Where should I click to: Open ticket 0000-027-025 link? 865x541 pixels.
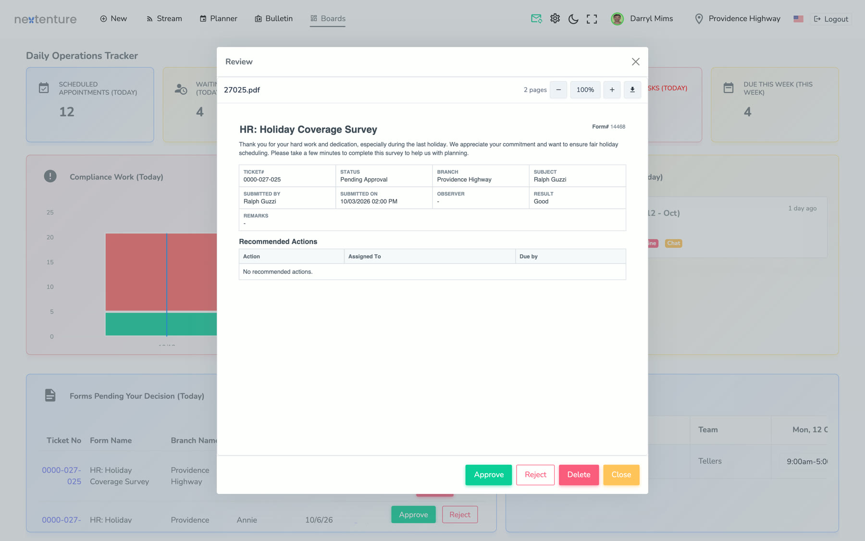62,476
